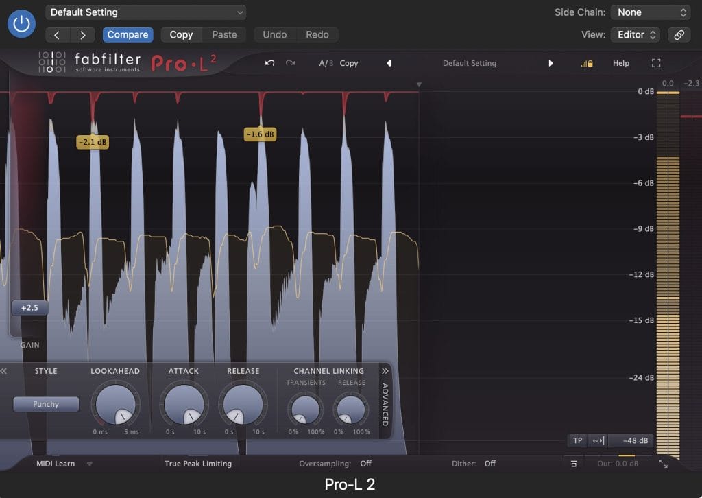Go to the next preset arrow
The width and height of the screenshot is (702, 498).
(x=550, y=63)
